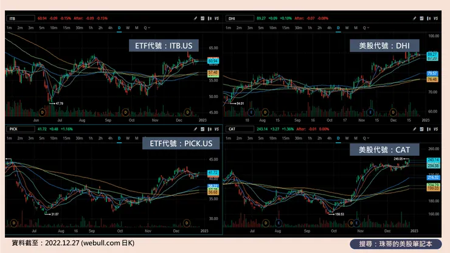Switch DHI chart to 1h timeframe
Image resolution: width=450 pixels, height=253 pixels.
(x=310, y=28)
